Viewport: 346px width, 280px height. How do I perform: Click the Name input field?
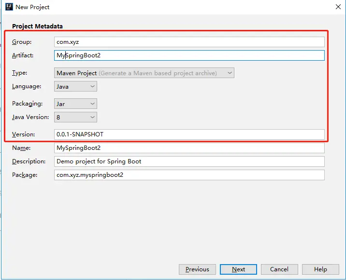[x=189, y=148]
